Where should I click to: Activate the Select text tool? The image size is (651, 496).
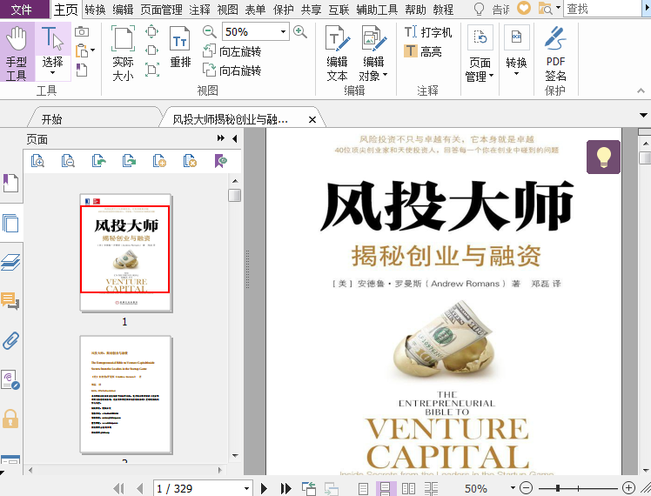tap(52, 51)
